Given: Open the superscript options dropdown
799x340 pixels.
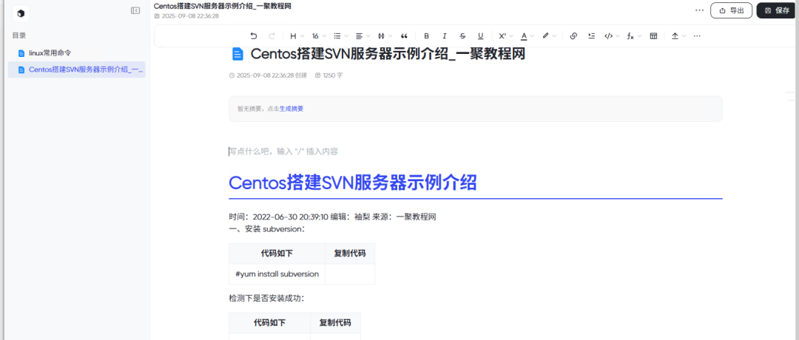Looking at the screenshot, I should tap(505, 36).
